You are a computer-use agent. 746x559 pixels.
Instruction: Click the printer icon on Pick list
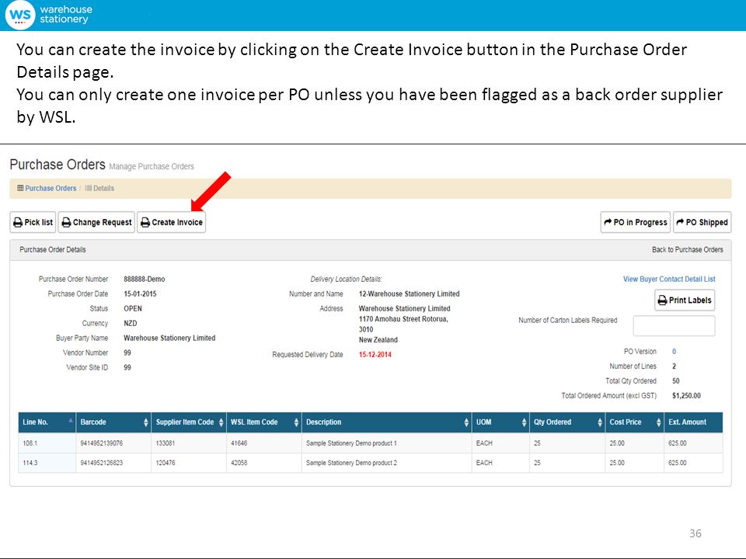coord(18,223)
